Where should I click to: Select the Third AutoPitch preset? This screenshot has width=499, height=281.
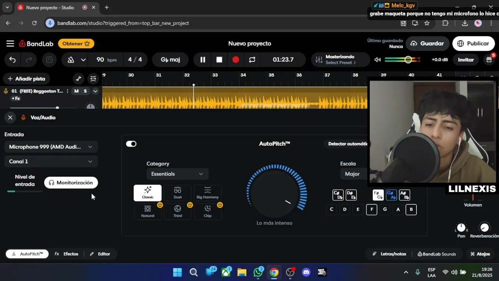[178, 211]
